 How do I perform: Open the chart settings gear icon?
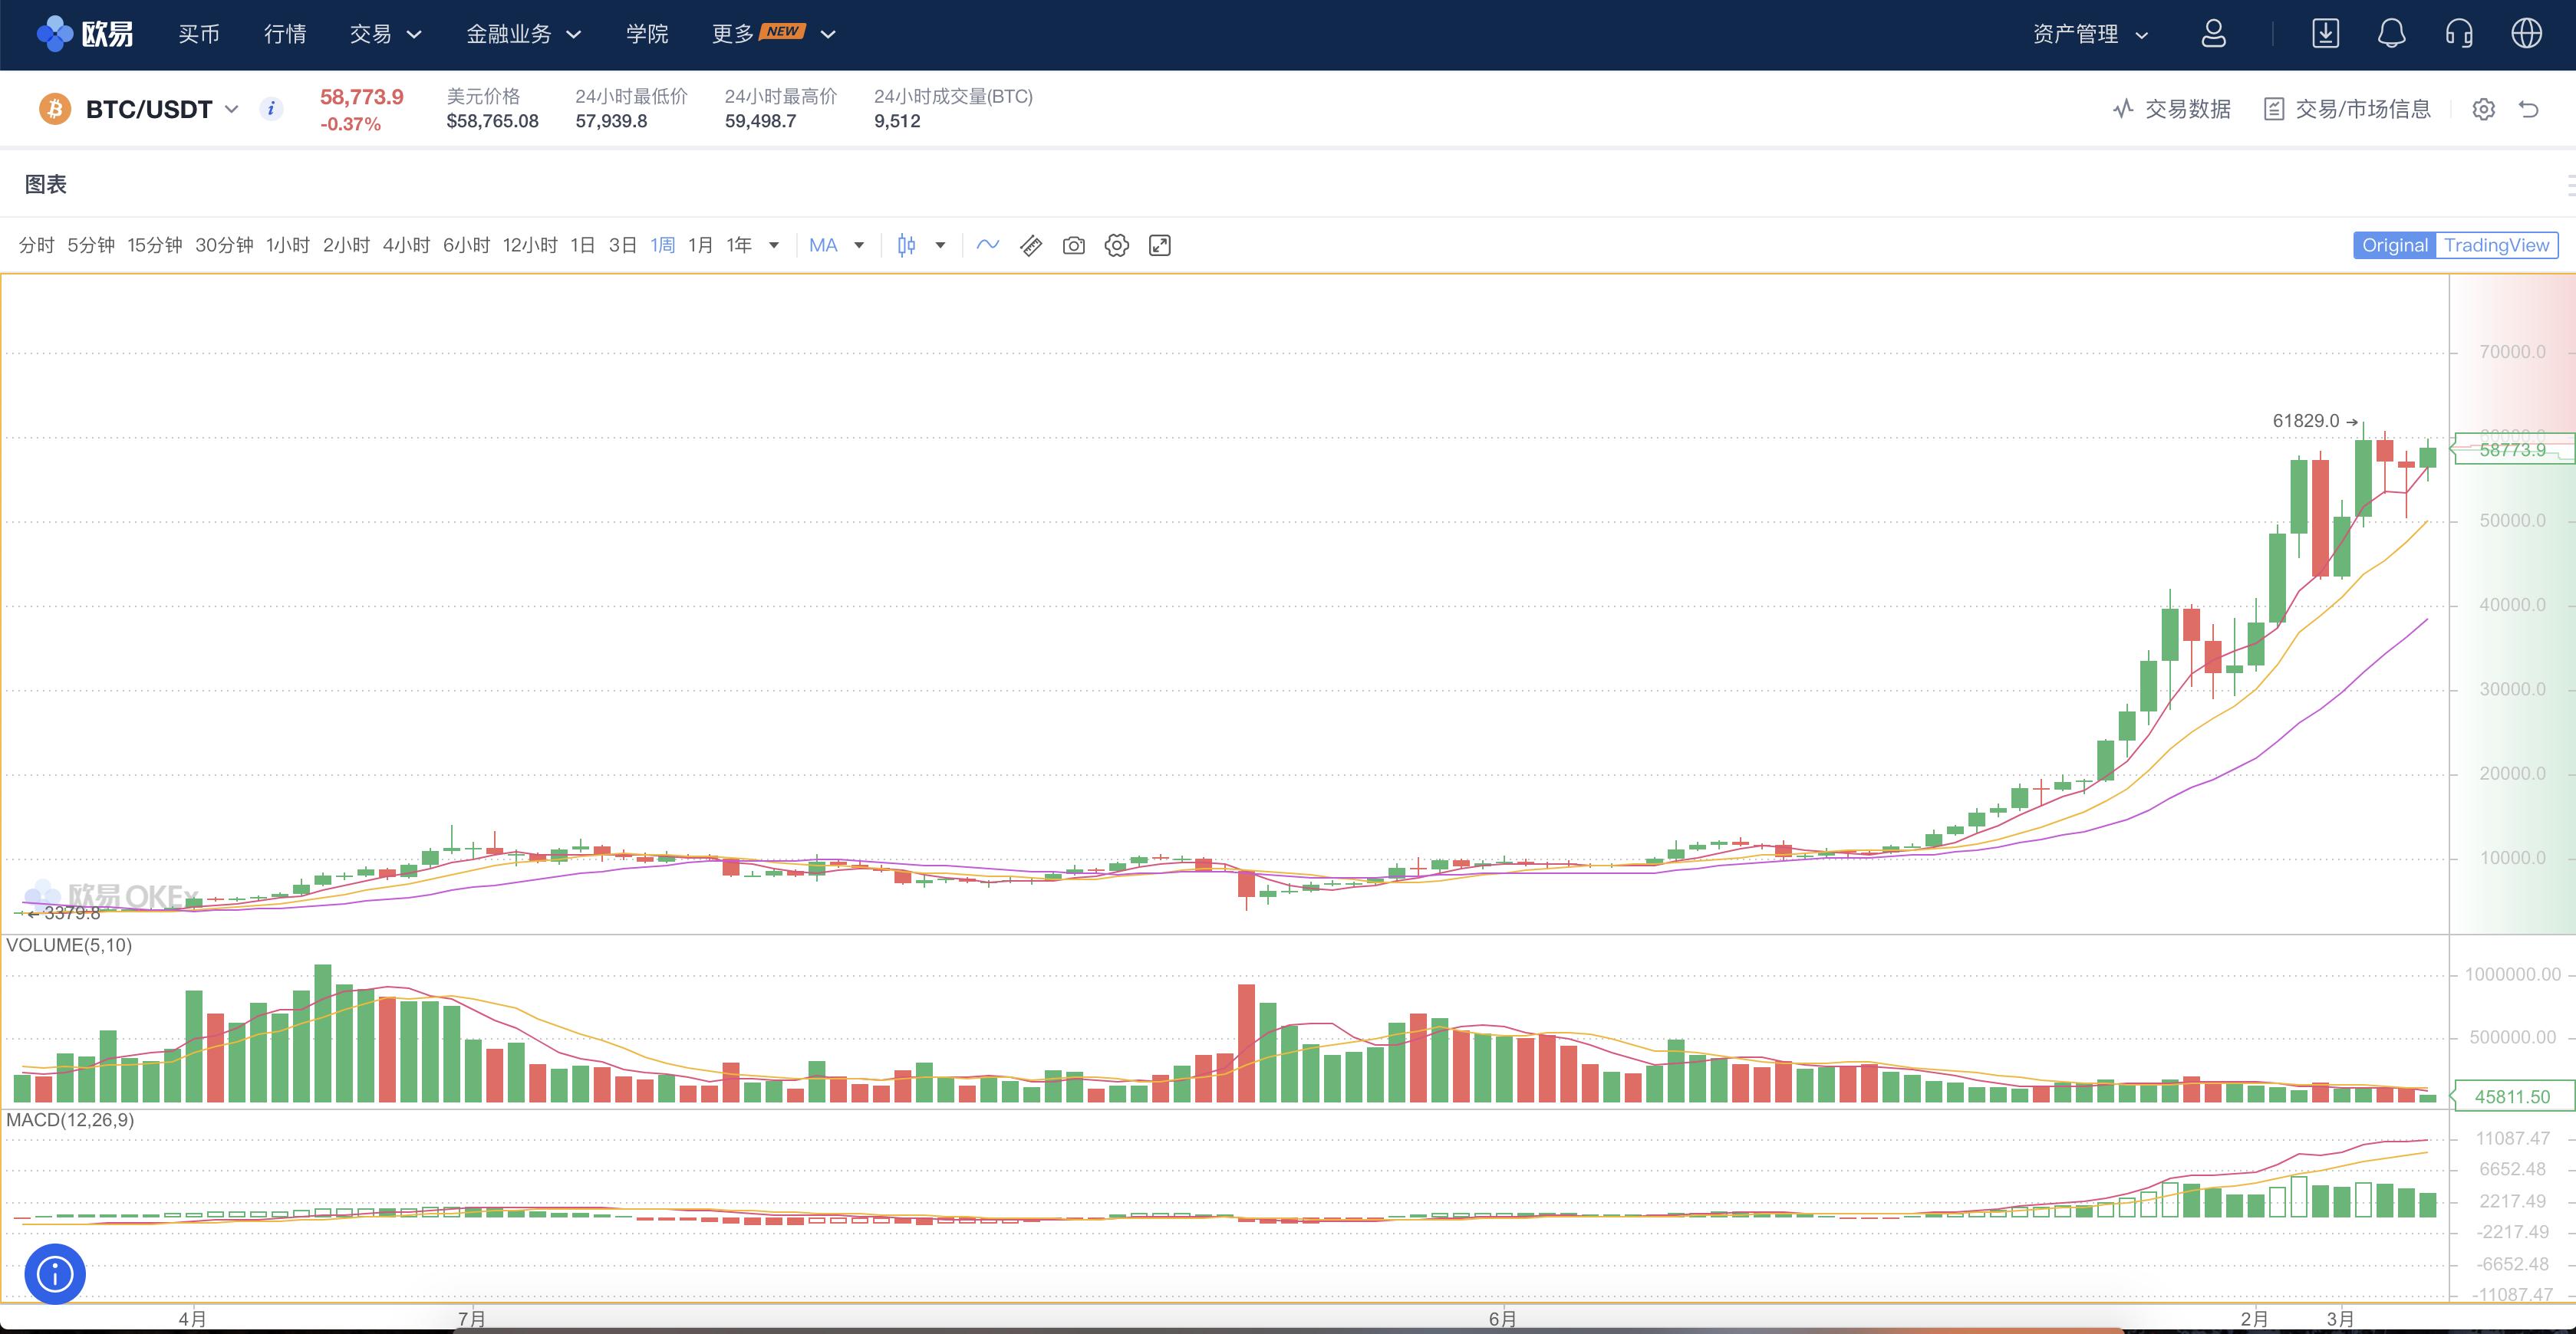pyautogui.click(x=1116, y=246)
